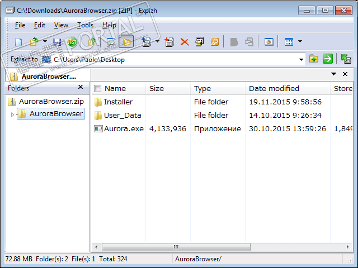Click the User_Data folder icon

pyautogui.click(x=98, y=116)
